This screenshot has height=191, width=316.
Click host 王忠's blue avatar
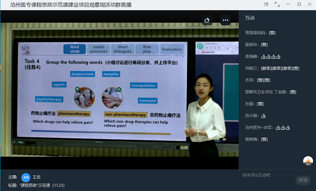(x=26, y=177)
